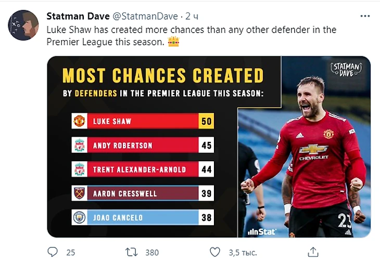Click the crown emoji in tweet text

[x=173, y=42]
